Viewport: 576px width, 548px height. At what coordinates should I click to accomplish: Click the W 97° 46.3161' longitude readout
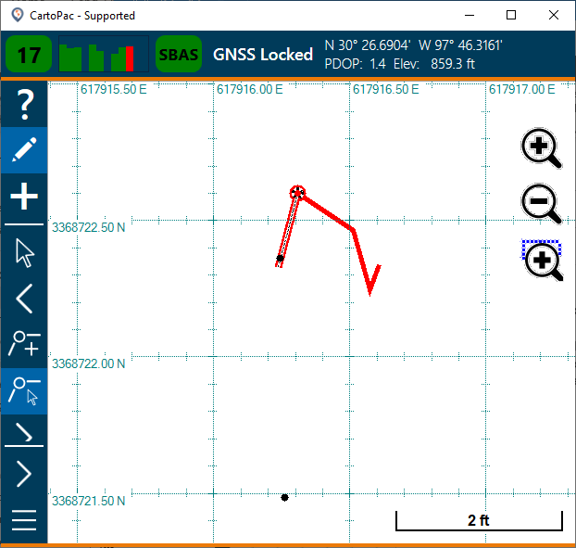point(460,45)
